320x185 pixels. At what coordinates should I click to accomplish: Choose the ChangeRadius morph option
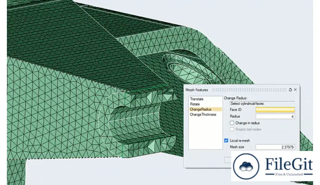[x=205, y=109]
